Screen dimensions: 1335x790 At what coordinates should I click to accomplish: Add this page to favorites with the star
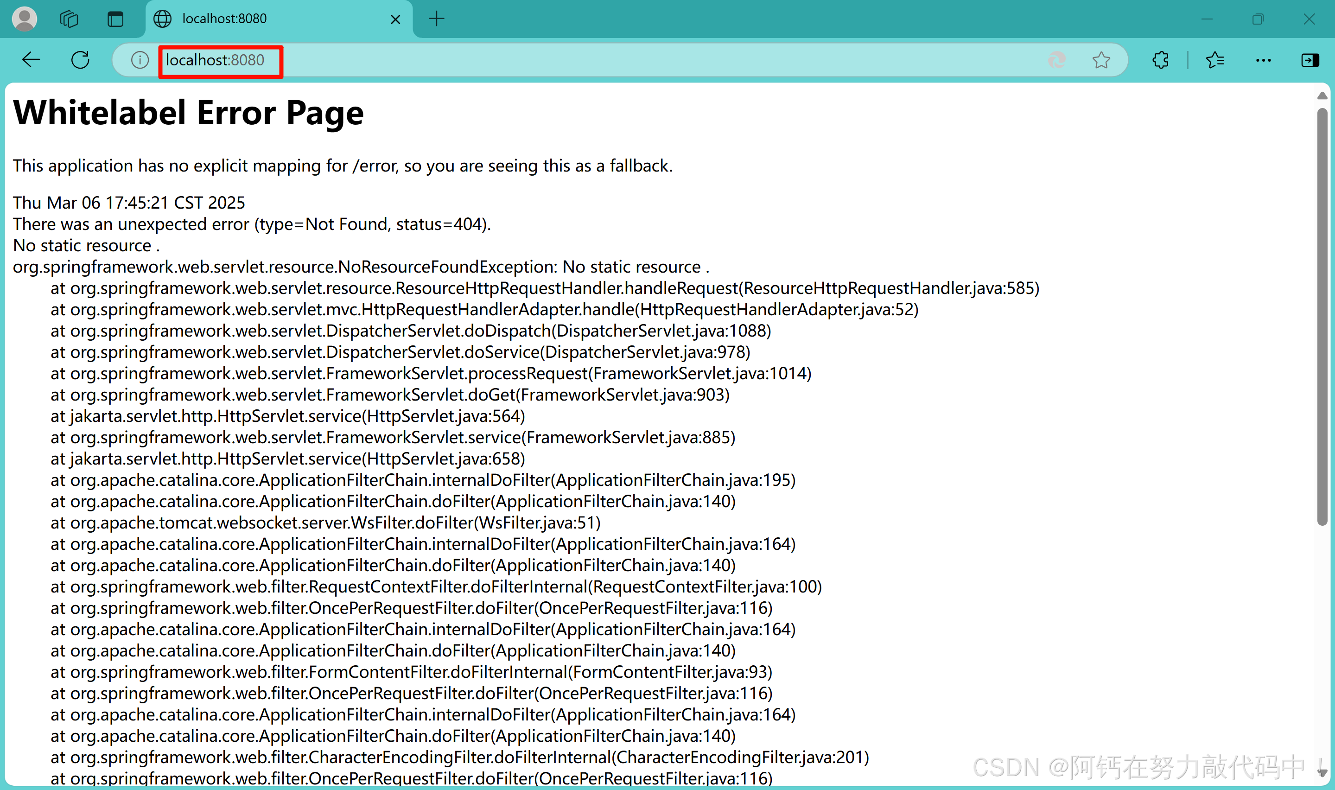click(1101, 60)
